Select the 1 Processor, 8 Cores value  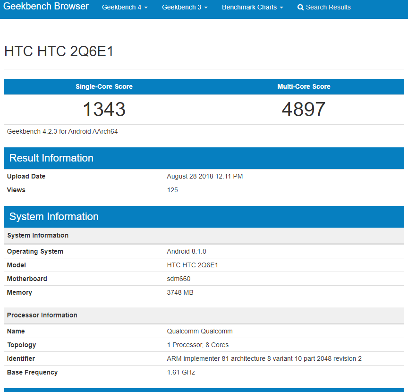coord(197,345)
